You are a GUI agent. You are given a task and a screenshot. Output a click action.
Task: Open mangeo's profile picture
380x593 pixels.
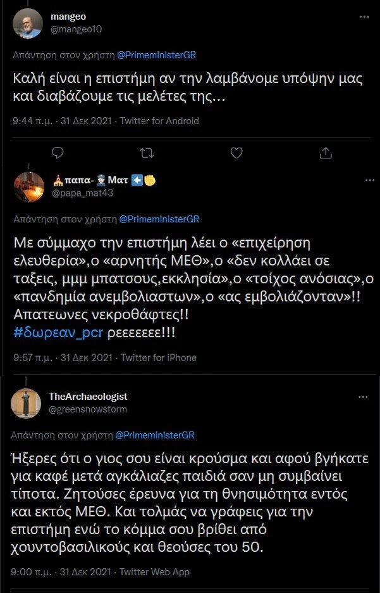point(28,23)
